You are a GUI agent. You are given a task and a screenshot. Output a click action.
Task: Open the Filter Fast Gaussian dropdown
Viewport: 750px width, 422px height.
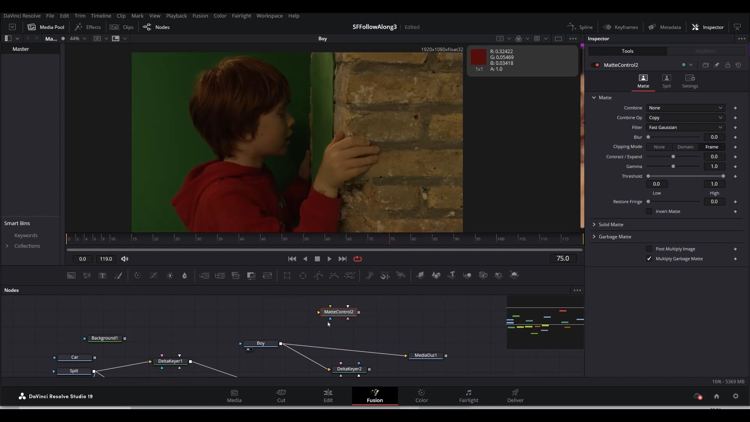tap(685, 127)
